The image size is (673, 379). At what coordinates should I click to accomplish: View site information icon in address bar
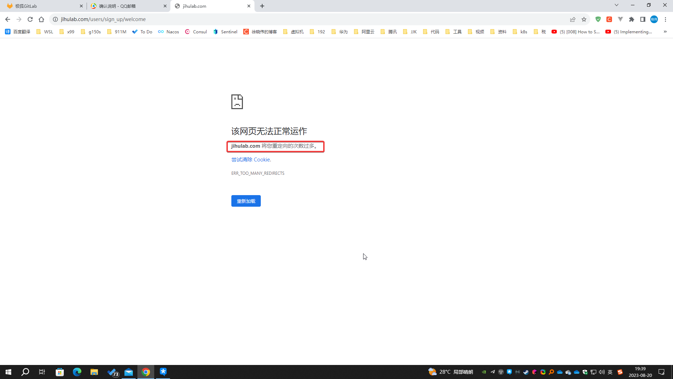[x=55, y=19]
